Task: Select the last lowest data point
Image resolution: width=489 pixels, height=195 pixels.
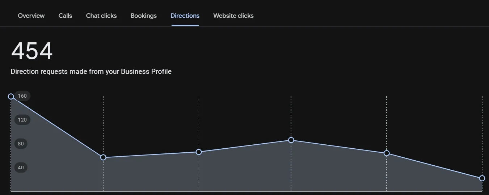Action: click(x=482, y=178)
